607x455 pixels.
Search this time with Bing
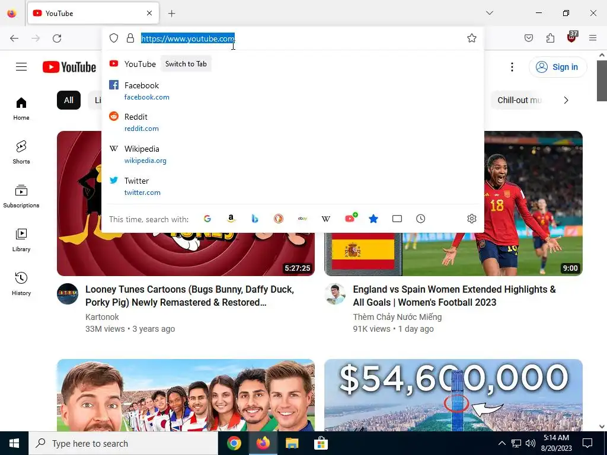(255, 219)
